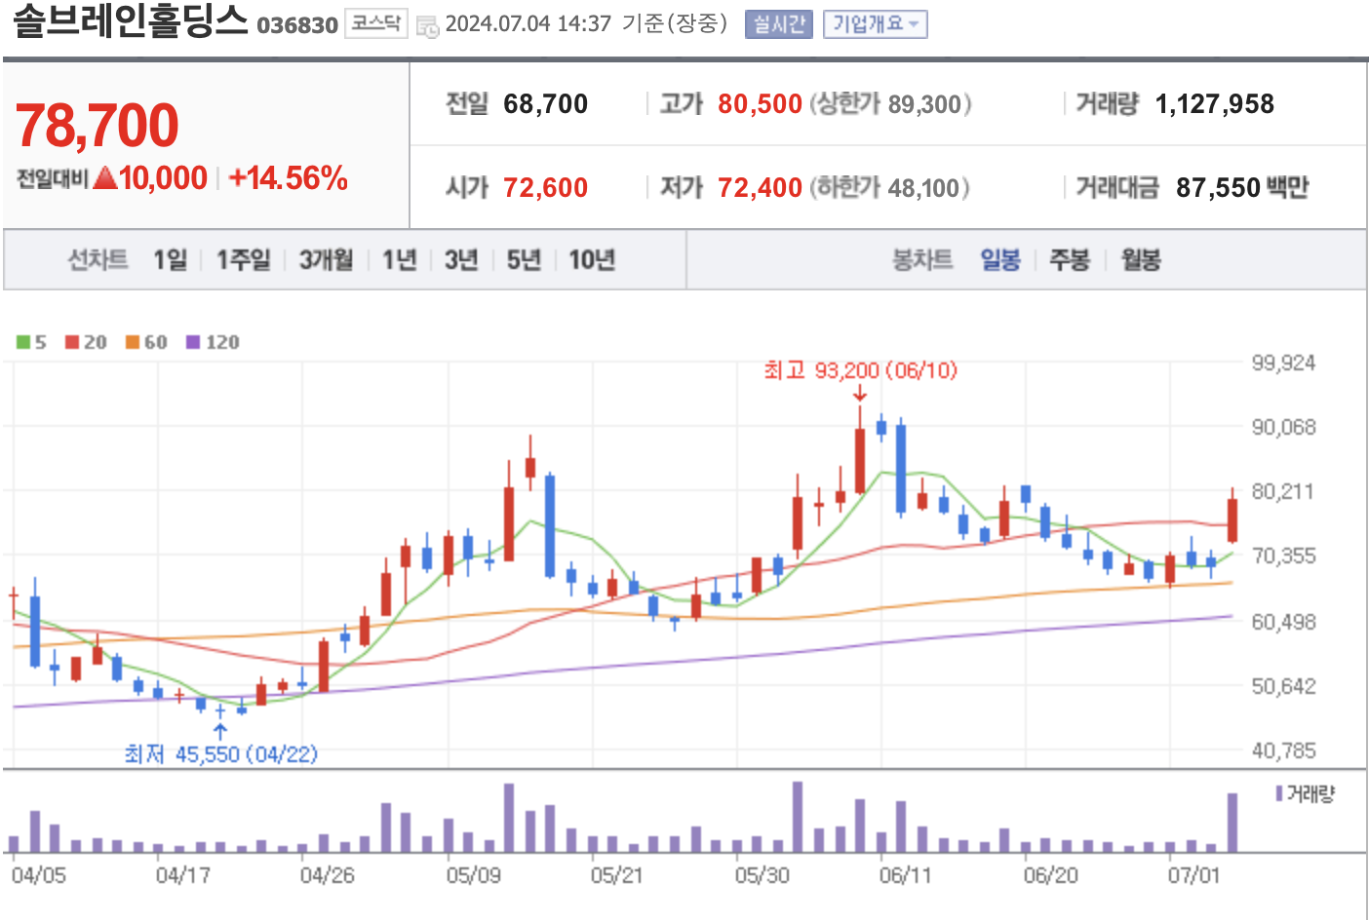This screenshot has height=920, width=1369.
Task: Select the 3개월 line chart tab
Action: click(x=326, y=260)
